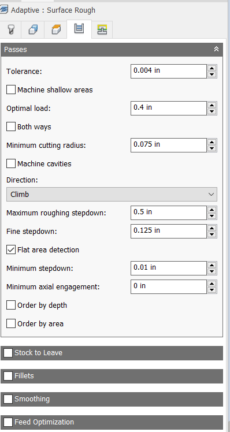Open the Linking tab
Image resolution: width=230 pixels, height=432 pixels.
point(102,29)
